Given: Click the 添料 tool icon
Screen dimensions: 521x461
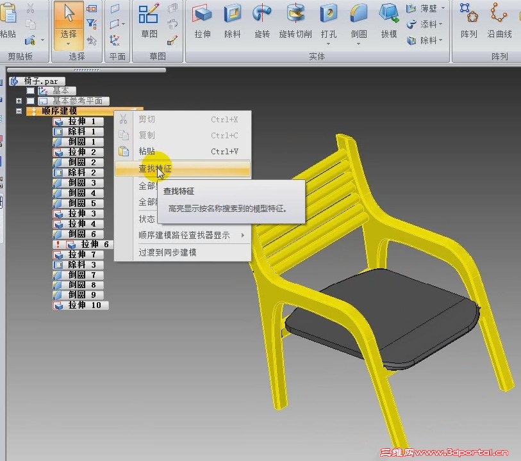Looking at the screenshot, I should click(x=411, y=24).
